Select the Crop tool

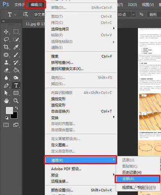pos(6,47)
